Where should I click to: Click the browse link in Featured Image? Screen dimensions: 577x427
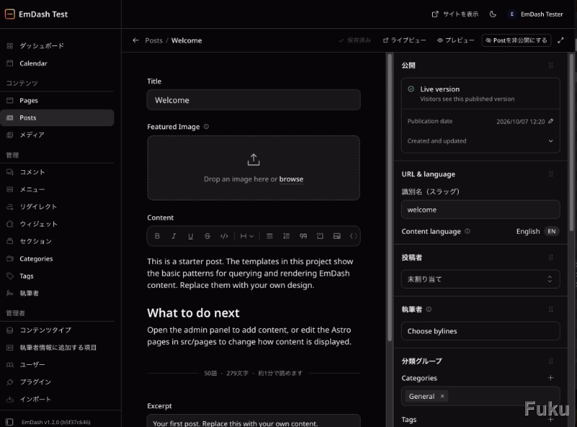click(291, 179)
